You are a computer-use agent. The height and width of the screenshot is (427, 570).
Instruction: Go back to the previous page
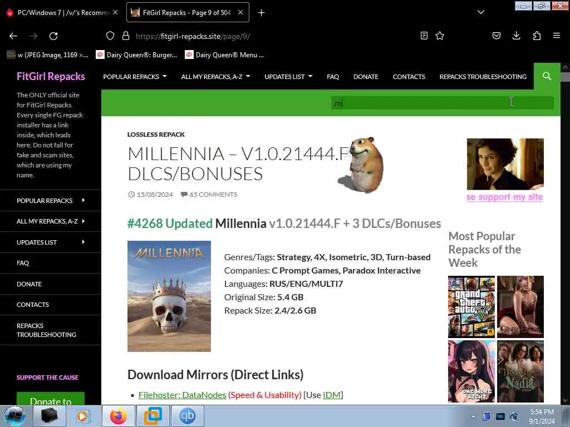coord(13,36)
